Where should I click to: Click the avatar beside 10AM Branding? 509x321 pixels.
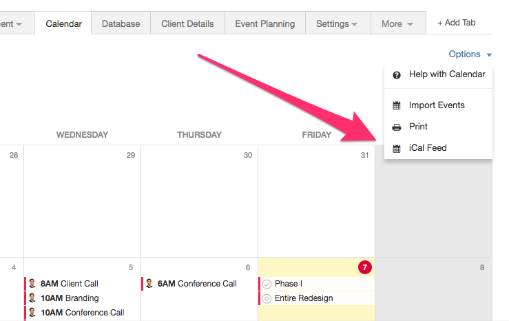pos(32,298)
